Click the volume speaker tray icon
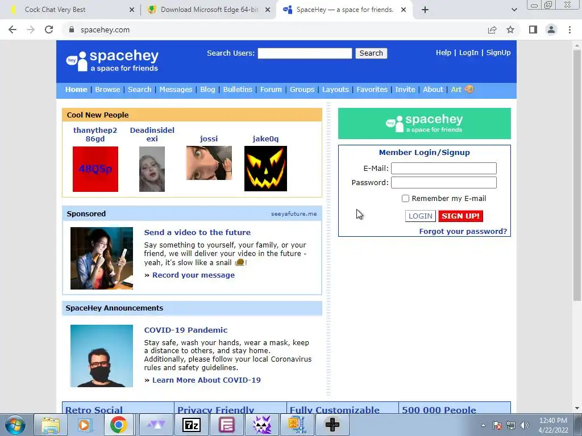This screenshot has height=436, width=582. click(524, 425)
